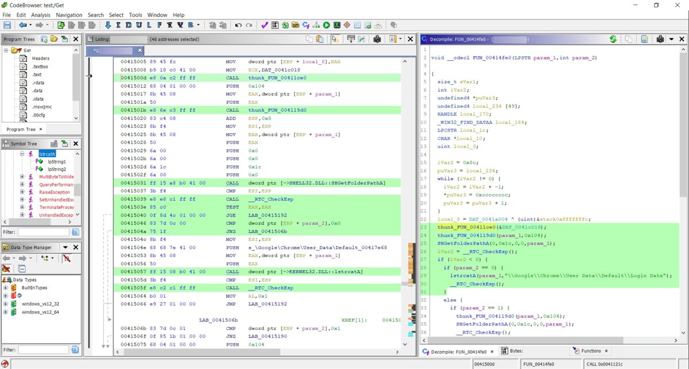Screen dimensions: 689x369
Task: Toggle Data Type Manager conflict filter icon
Action: [66, 258]
